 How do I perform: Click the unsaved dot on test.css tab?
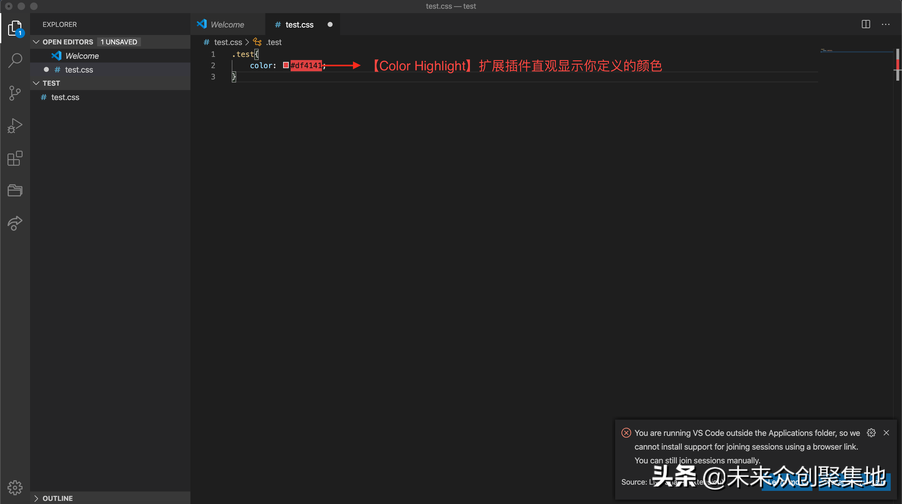point(330,24)
